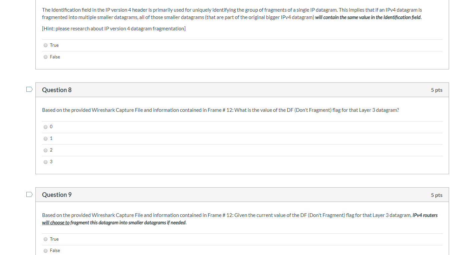Image resolution: width=450 pixels, height=255 pixels.
Task: Select True for the Identification field question
Action: click(45, 45)
